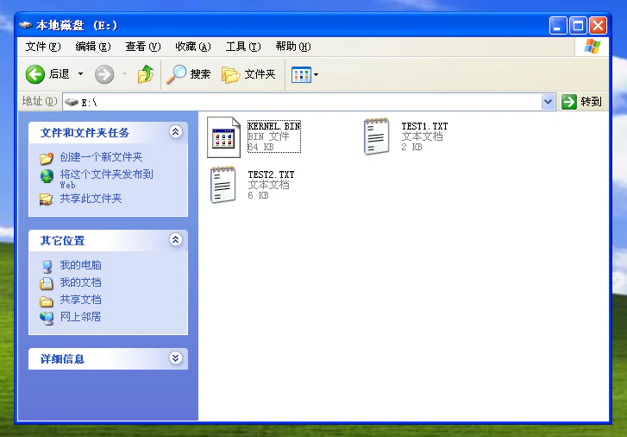The width and height of the screenshot is (627, 437).
Task: Click the grey Forward arrow icon
Action: coord(104,74)
